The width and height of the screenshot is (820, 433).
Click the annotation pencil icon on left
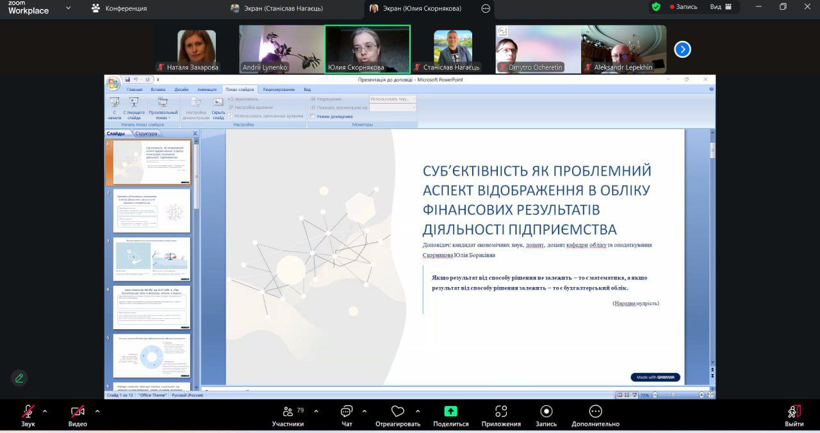tap(19, 378)
